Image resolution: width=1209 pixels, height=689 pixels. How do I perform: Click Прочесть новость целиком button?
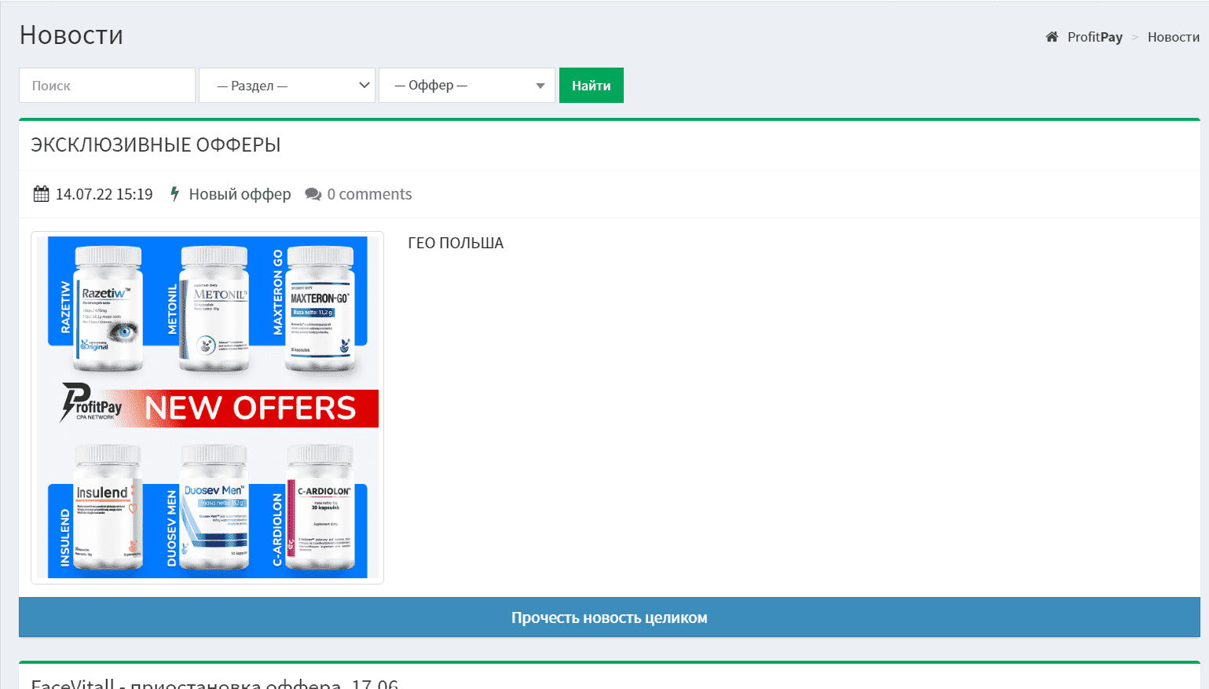[x=610, y=618]
